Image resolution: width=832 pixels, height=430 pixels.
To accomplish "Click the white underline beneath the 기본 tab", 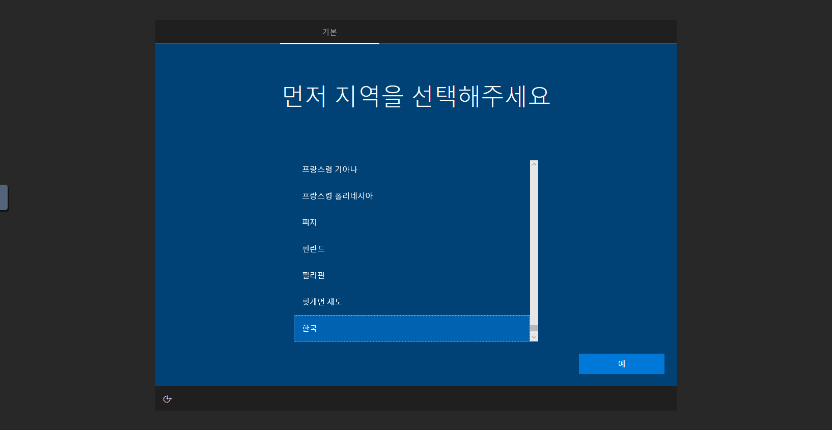I will point(329,44).
